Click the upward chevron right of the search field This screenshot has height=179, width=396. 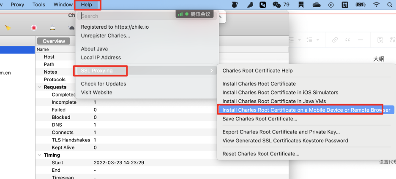click(220, 16)
